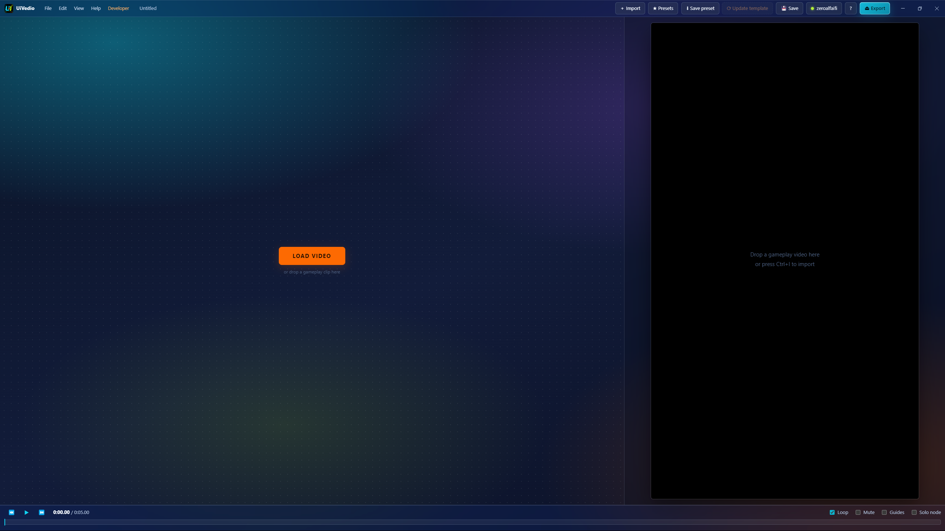Image resolution: width=945 pixels, height=531 pixels.
Task: Open the File menu
Action: click(x=48, y=8)
